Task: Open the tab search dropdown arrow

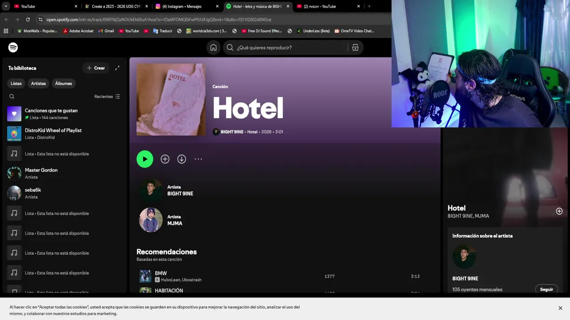Action: point(5,6)
